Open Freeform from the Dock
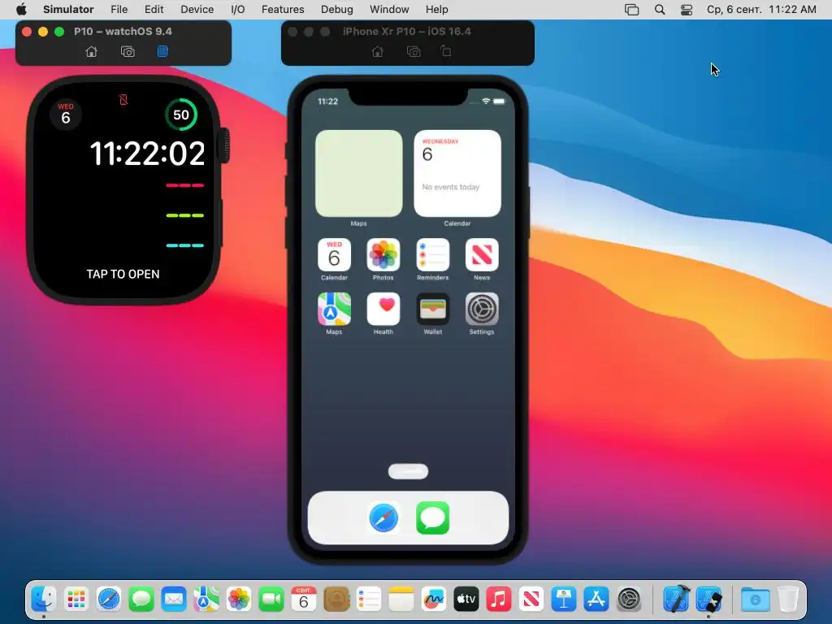This screenshot has height=624, width=832. 434,600
